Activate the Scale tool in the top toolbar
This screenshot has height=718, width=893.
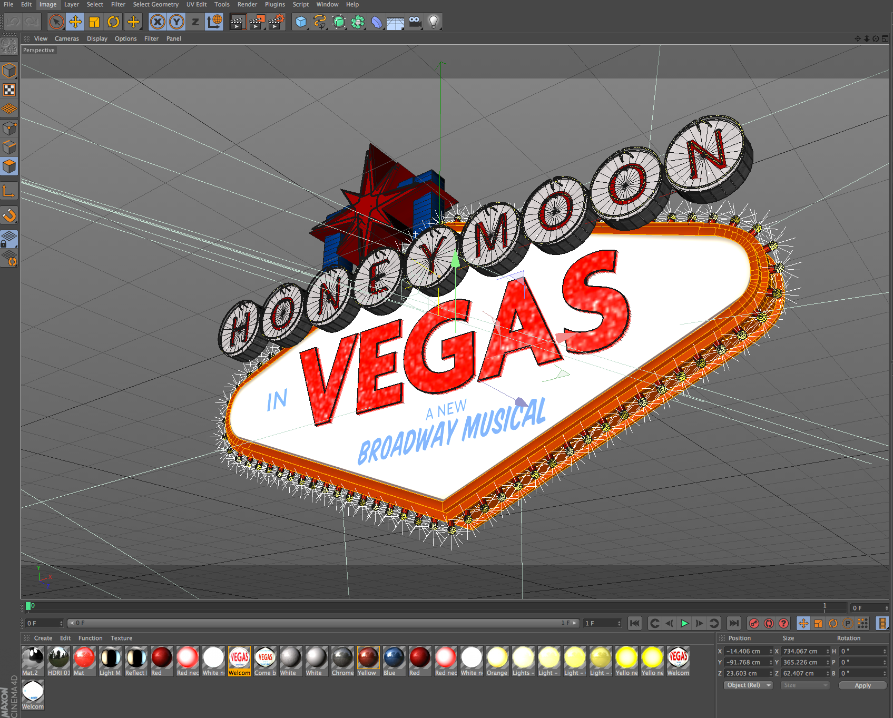94,22
